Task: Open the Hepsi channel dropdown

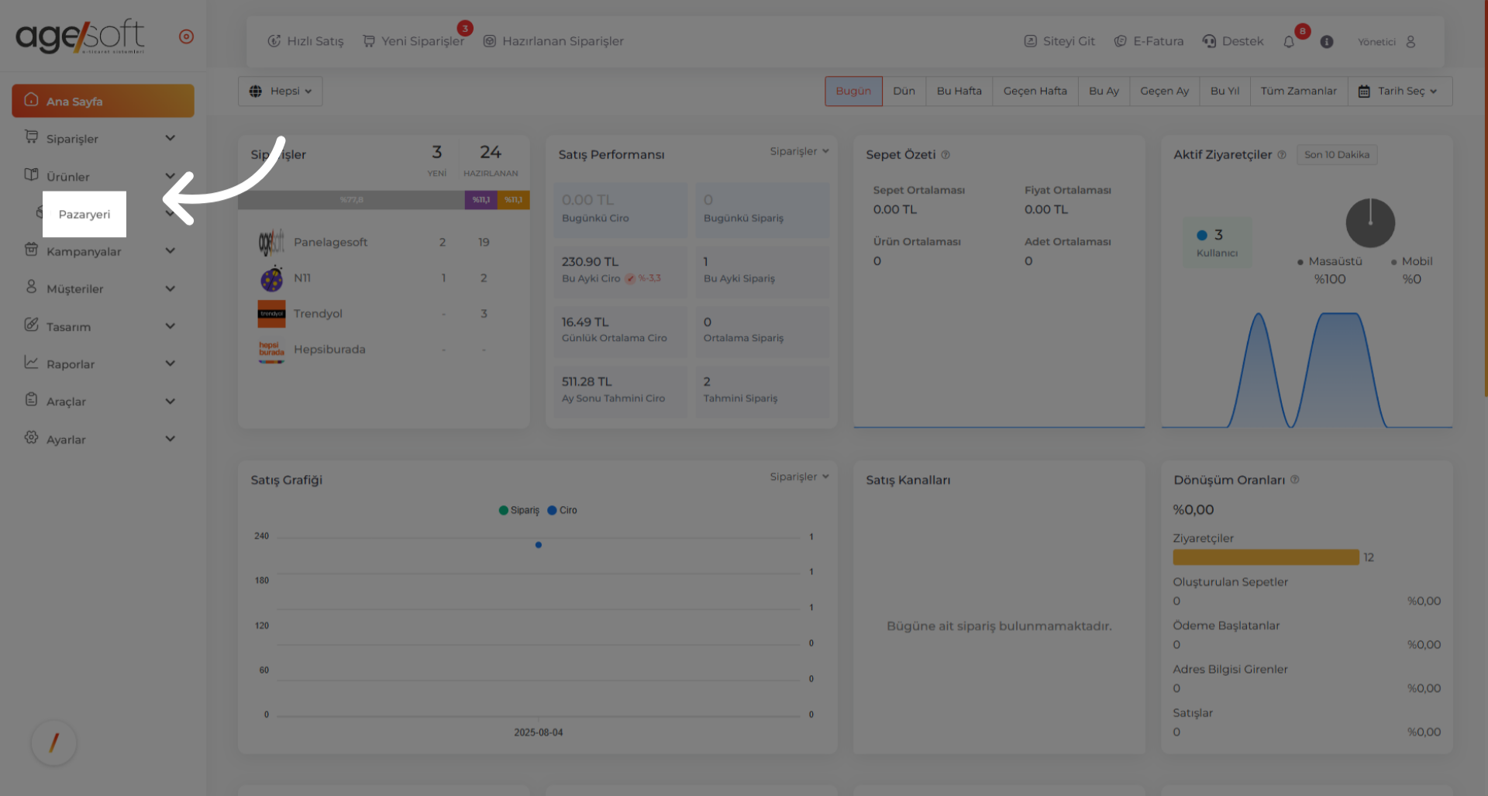Action: click(x=280, y=91)
